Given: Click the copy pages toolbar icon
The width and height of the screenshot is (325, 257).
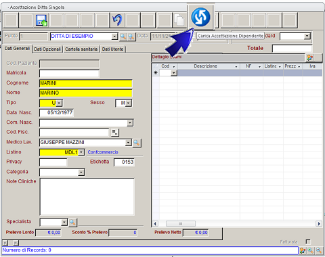Looking at the screenshot, I should coord(179,20).
